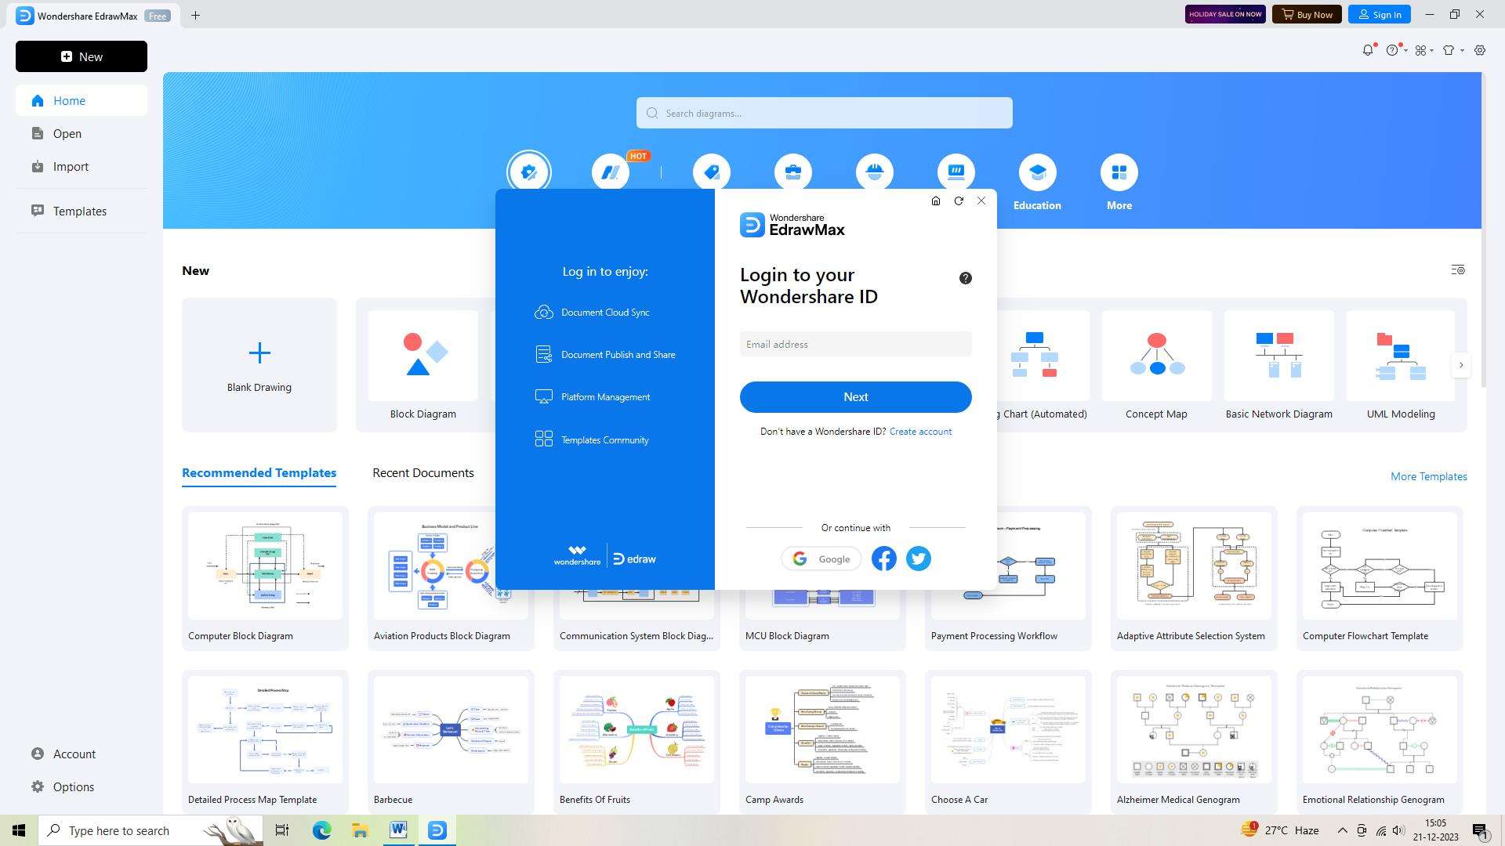Click the Email address input field
The height and width of the screenshot is (846, 1505).
click(x=855, y=344)
